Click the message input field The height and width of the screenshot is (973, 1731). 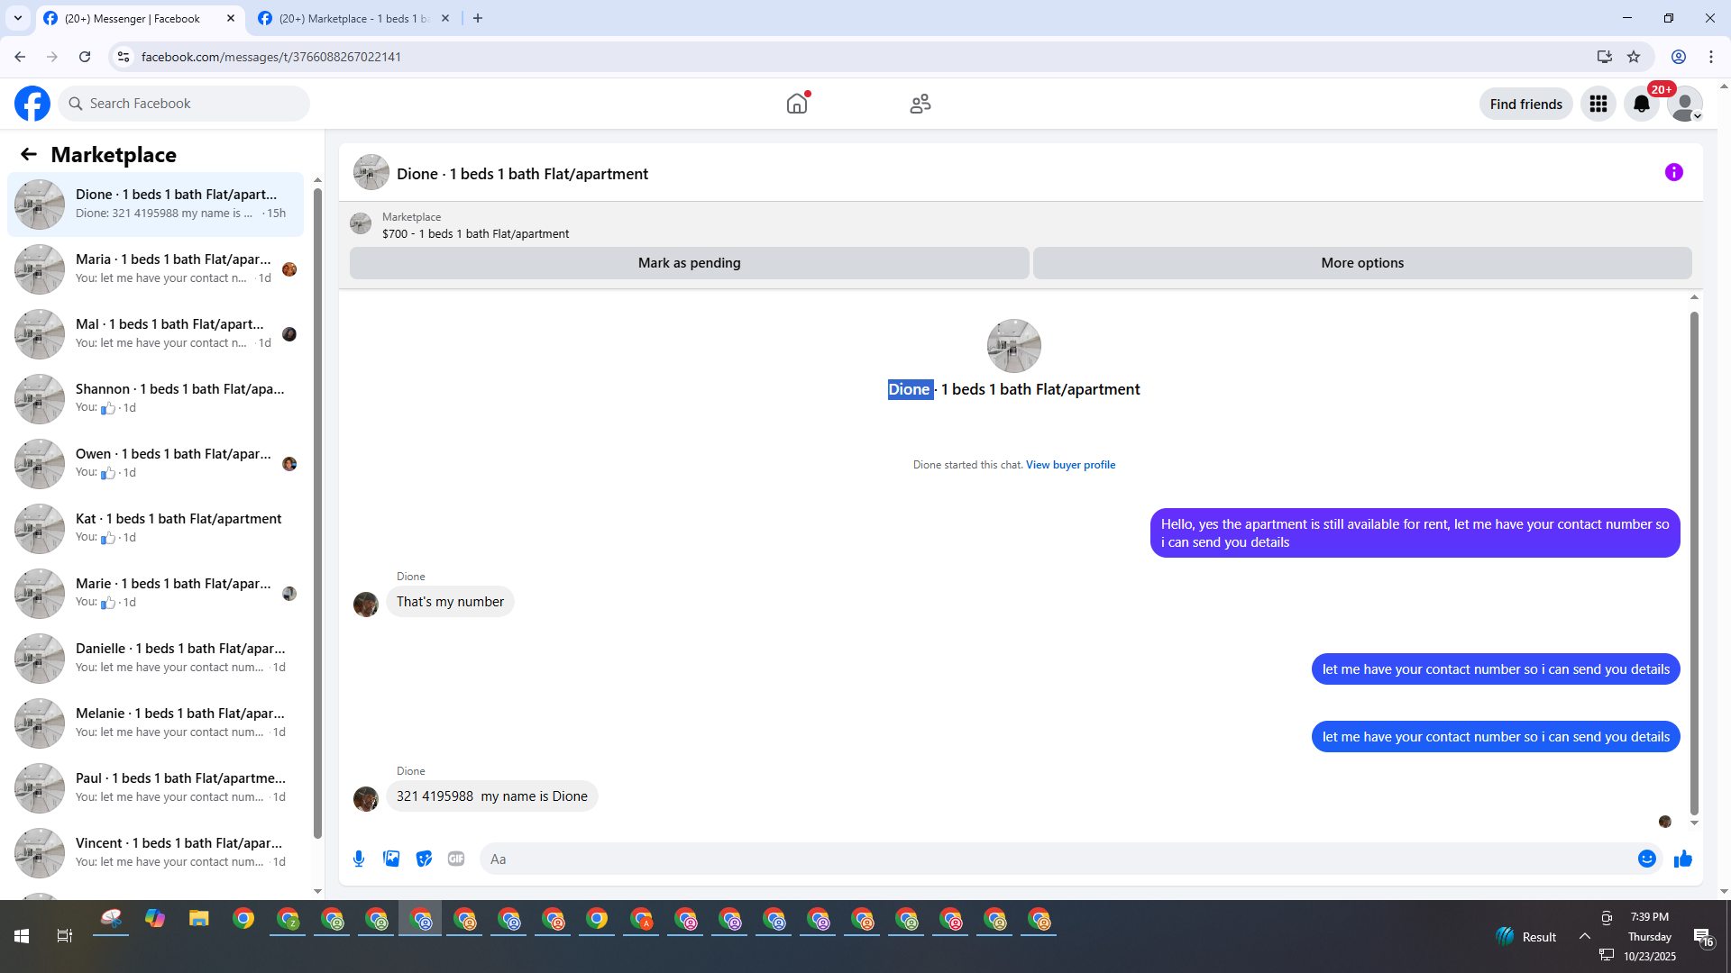[x=1055, y=859]
